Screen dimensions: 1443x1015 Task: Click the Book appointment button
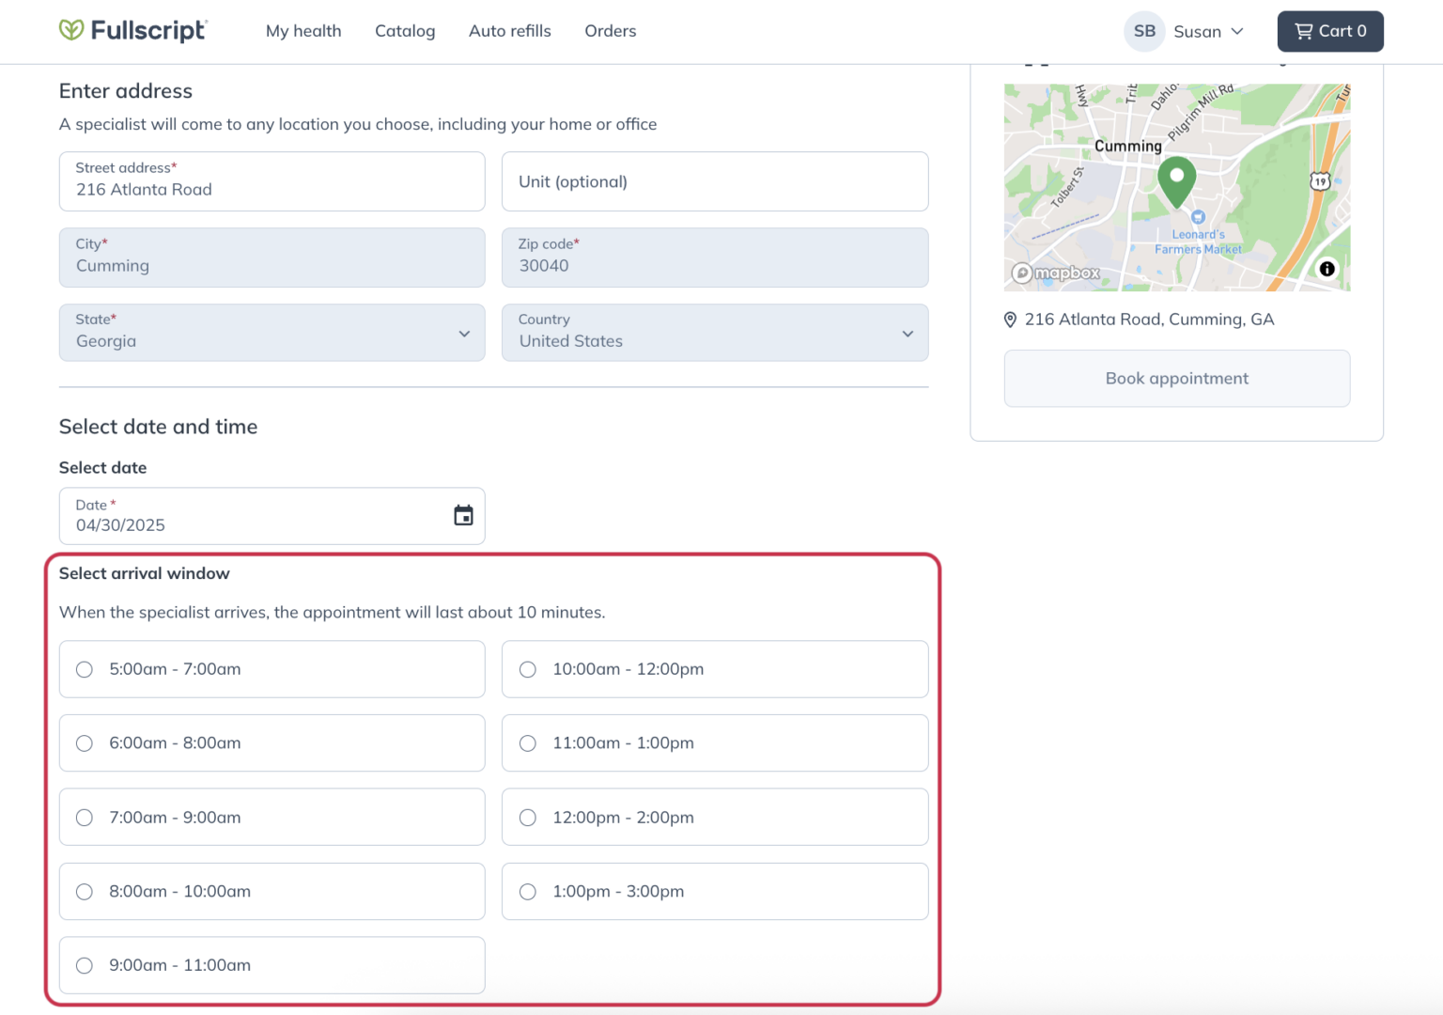(1176, 379)
